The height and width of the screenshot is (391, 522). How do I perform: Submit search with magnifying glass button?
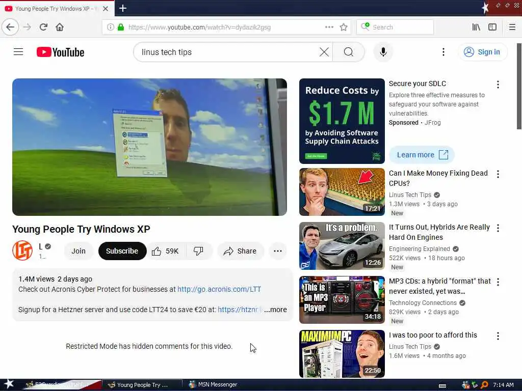click(349, 52)
